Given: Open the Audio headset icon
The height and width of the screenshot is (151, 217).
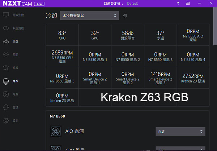Looking at the screenshot, I should coord(6,107).
